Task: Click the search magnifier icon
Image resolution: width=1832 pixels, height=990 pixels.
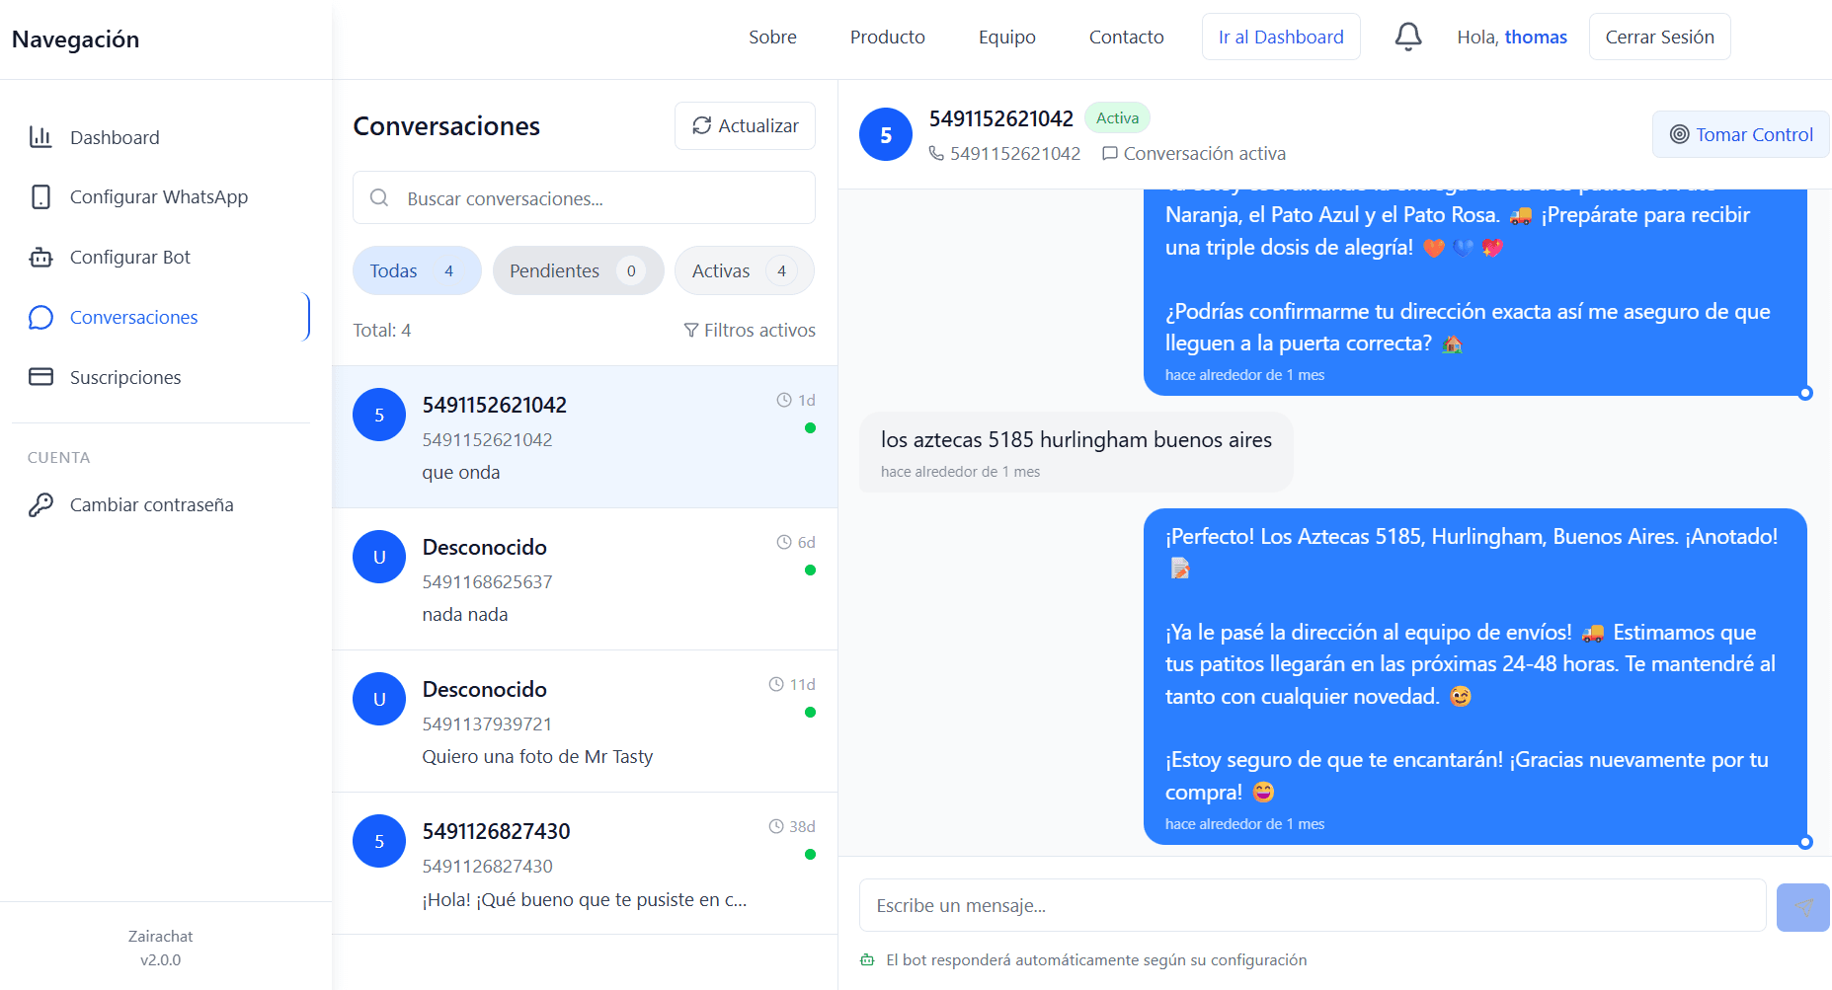Action: click(379, 198)
